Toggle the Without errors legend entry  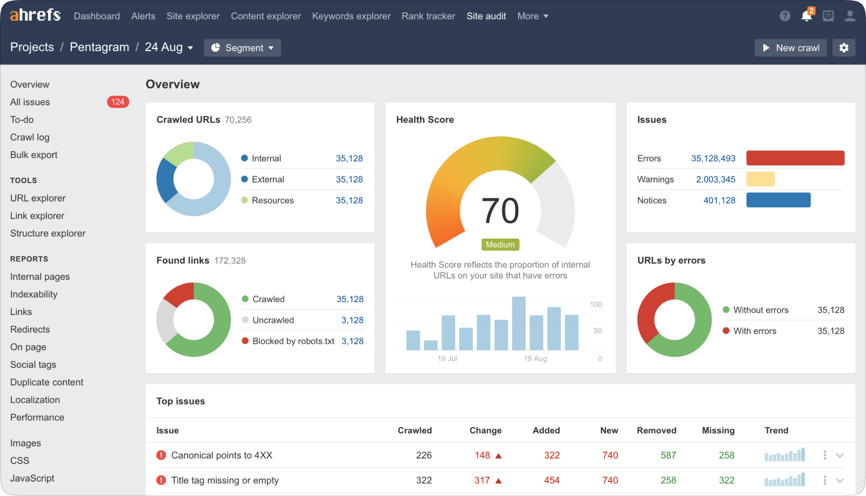[x=761, y=310]
